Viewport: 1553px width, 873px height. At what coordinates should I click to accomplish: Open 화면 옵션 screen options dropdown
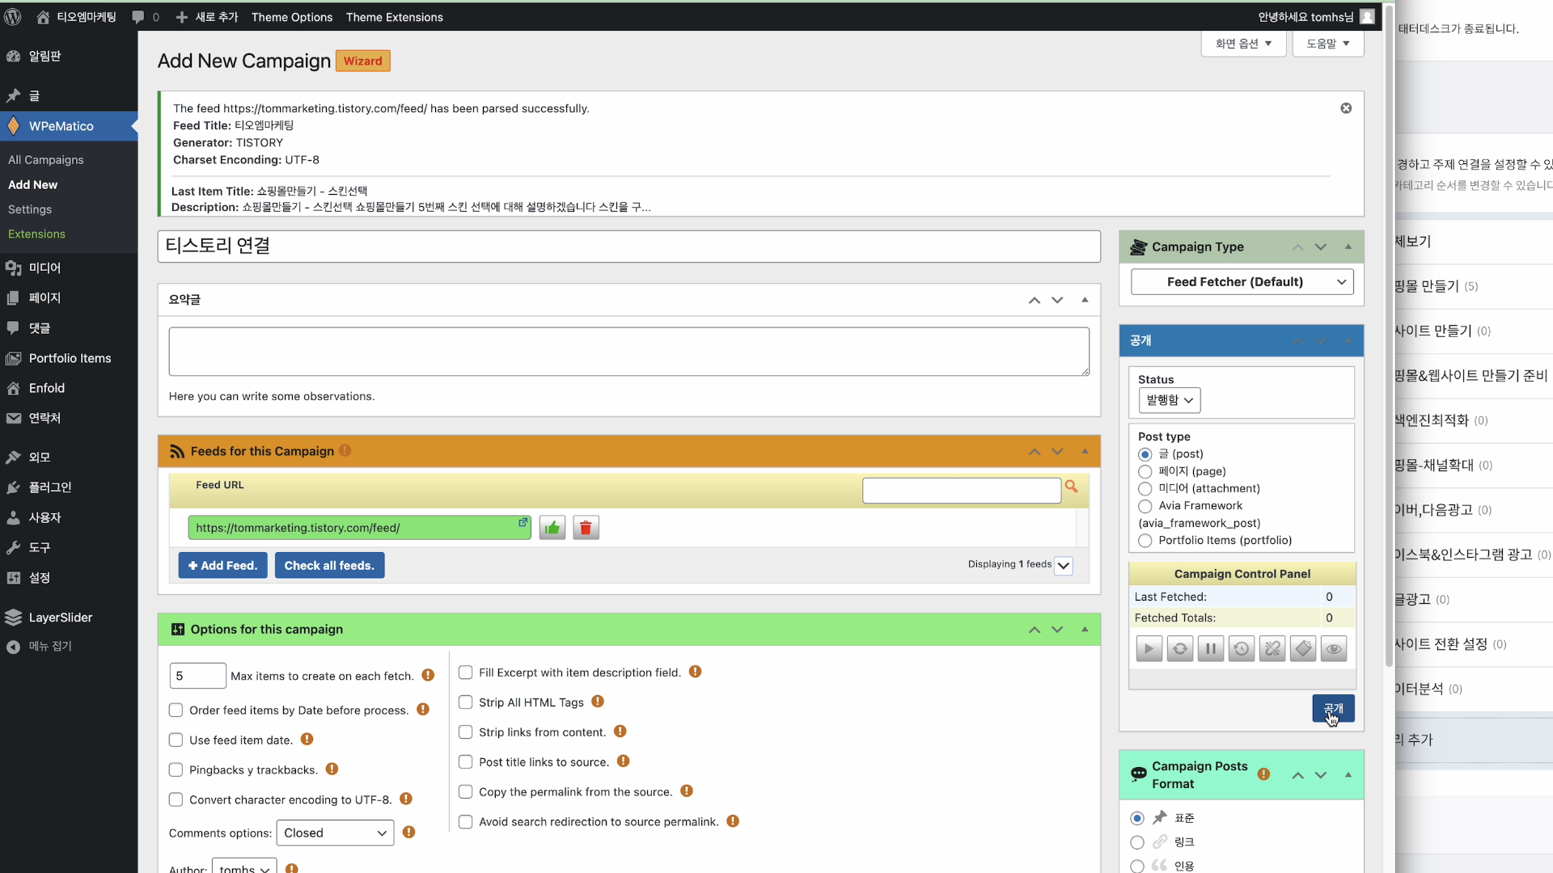[x=1243, y=44]
